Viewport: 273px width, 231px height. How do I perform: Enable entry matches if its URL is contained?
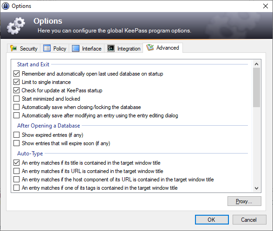pyautogui.click(x=17, y=171)
